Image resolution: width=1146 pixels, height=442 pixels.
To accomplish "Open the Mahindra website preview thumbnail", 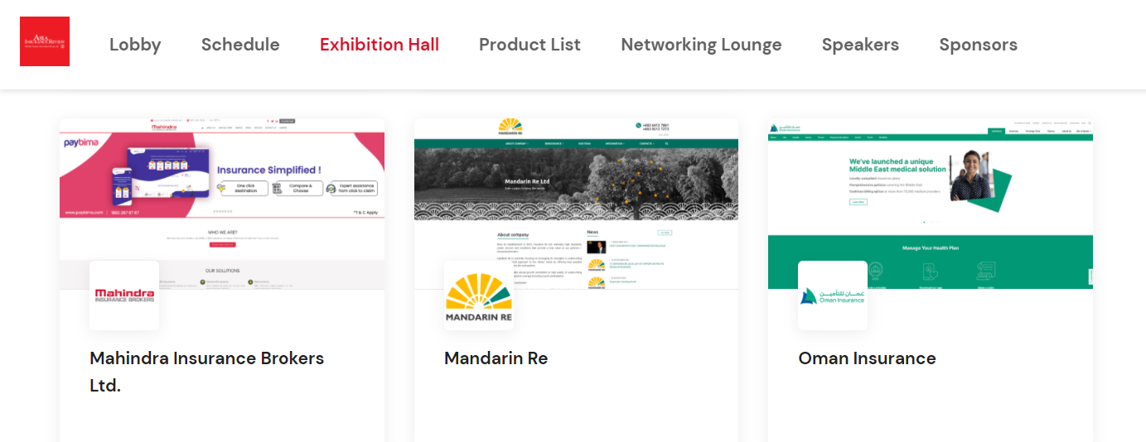I will (222, 204).
